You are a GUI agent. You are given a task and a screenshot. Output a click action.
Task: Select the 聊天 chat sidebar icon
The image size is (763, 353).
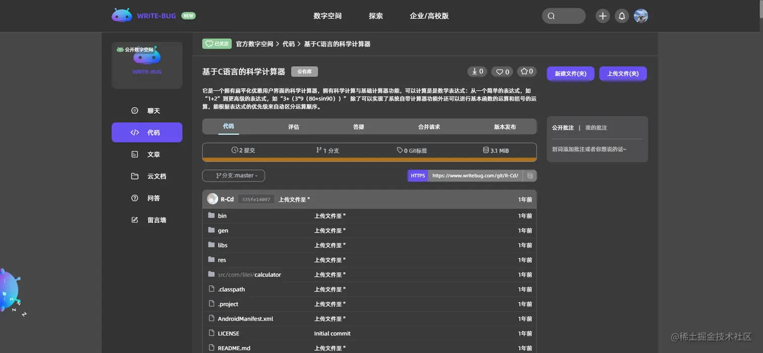pos(147,110)
